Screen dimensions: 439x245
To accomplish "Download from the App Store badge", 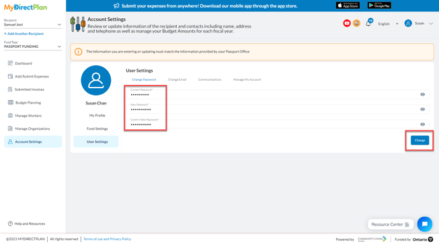I will pos(348,5).
